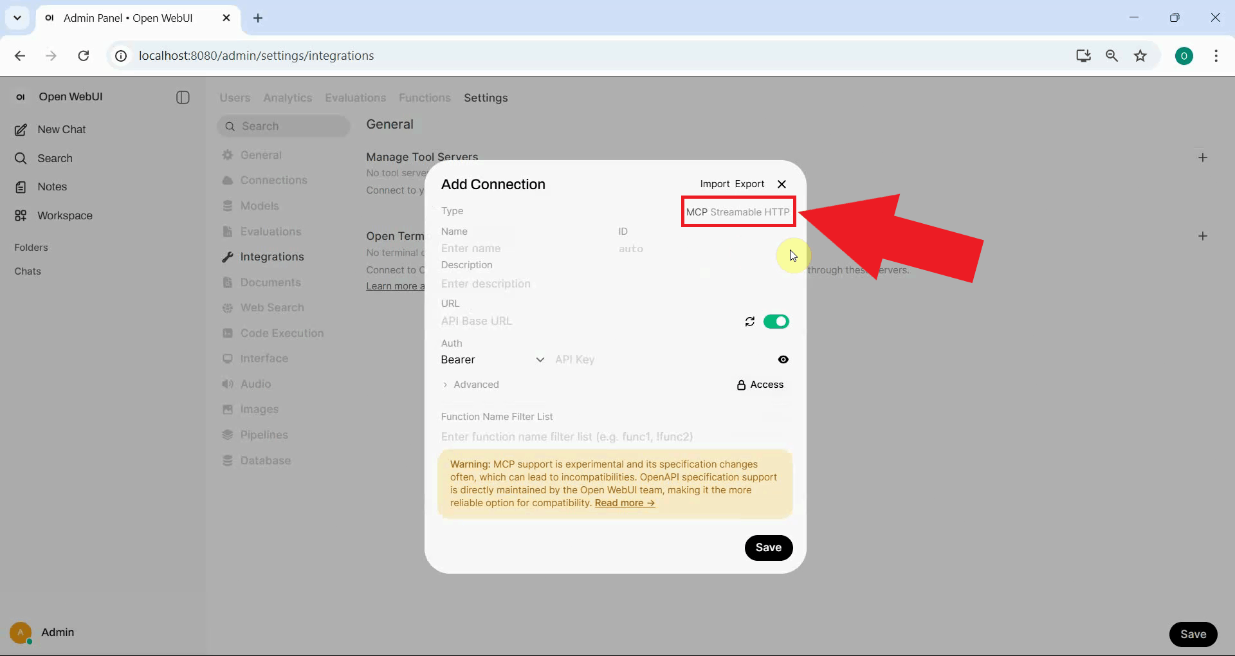The image size is (1235, 656).
Task: Open the Bearer auth dropdown
Action: (493, 360)
